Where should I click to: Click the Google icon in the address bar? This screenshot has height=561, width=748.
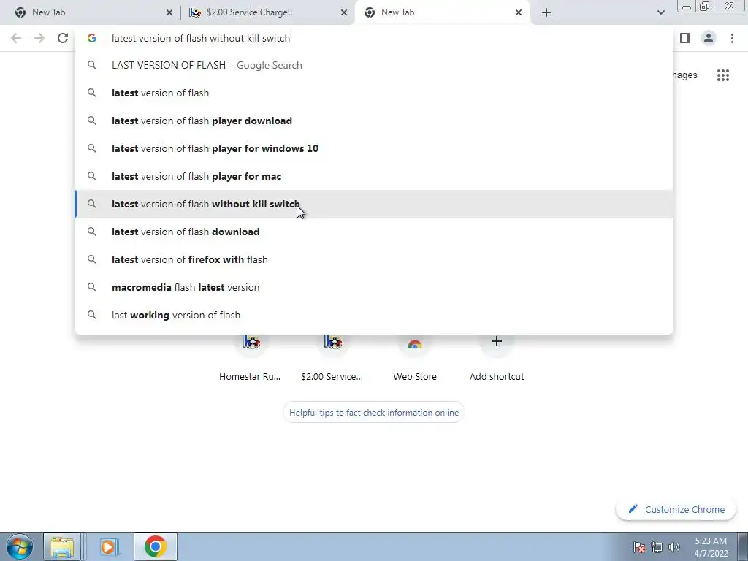92,38
